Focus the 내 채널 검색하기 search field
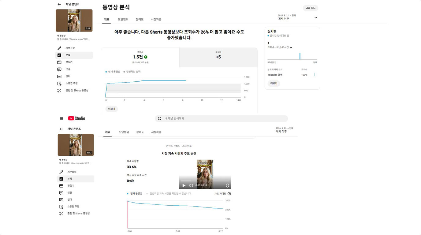This screenshot has width=421, height=235. [221, 118]
